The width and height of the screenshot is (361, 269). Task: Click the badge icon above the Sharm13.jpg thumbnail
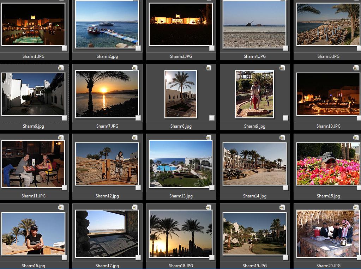point(208,137)
